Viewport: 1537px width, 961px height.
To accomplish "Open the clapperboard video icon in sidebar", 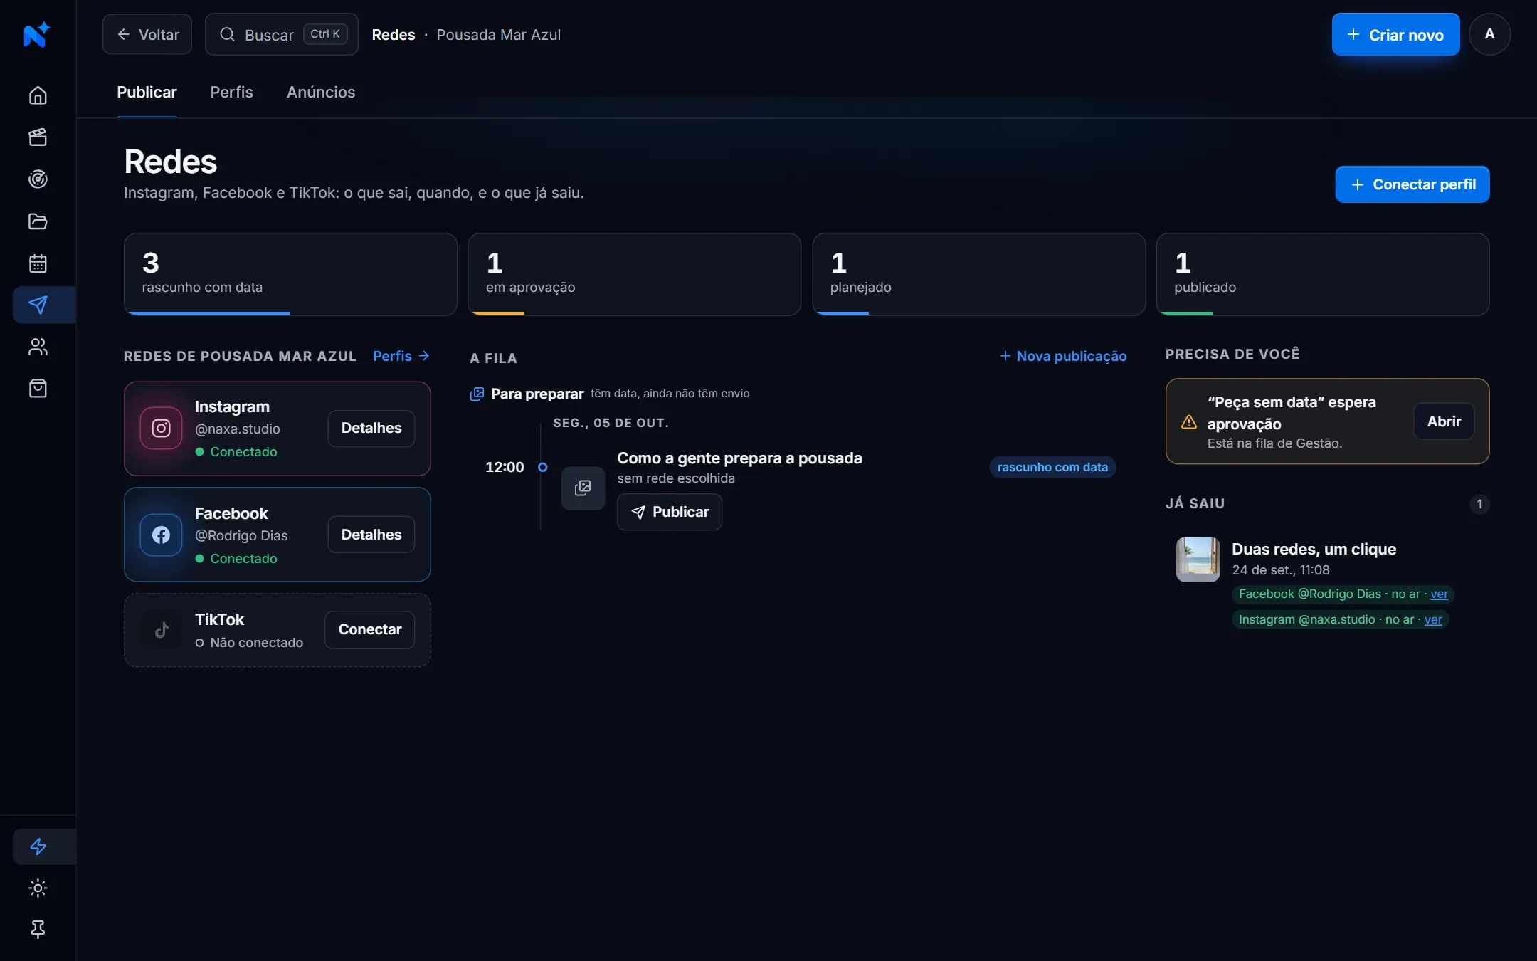I will click(x=38, y=137).
